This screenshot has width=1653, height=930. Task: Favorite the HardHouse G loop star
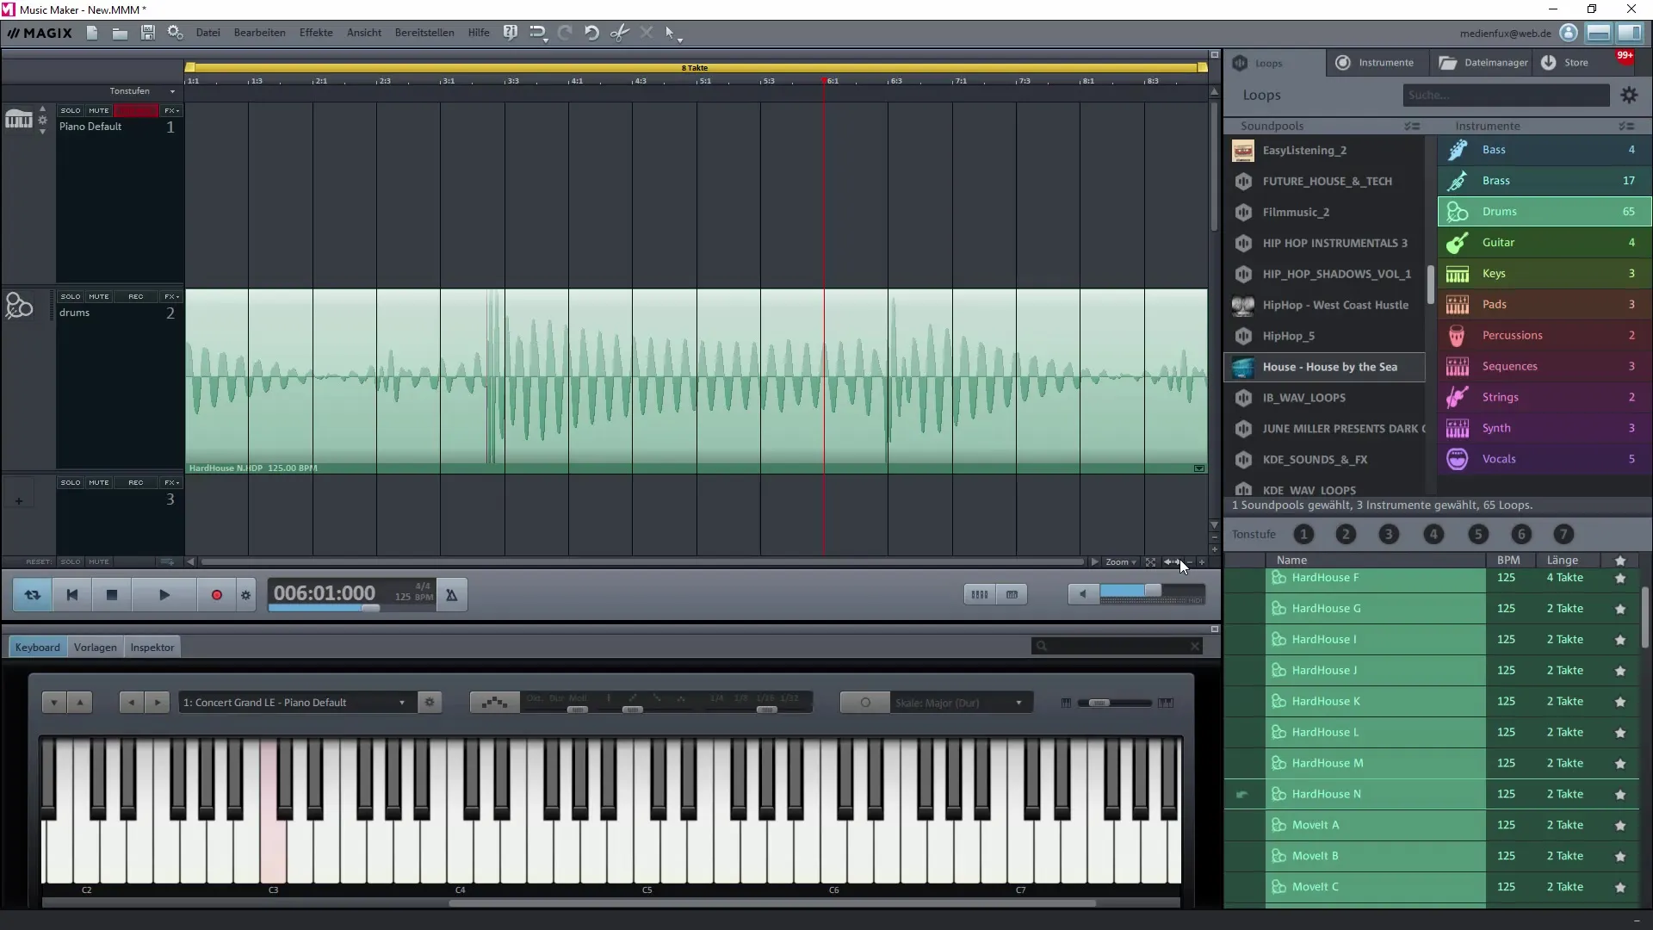pyautogui.click(x=1620, y=609)
